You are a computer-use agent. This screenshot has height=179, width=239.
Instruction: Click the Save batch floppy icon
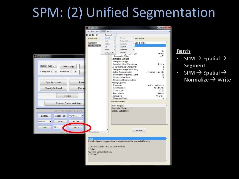(93, 35)
